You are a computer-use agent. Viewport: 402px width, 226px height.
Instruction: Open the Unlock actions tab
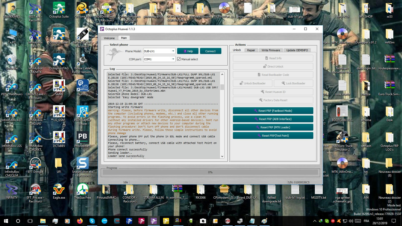click(237, 50)
